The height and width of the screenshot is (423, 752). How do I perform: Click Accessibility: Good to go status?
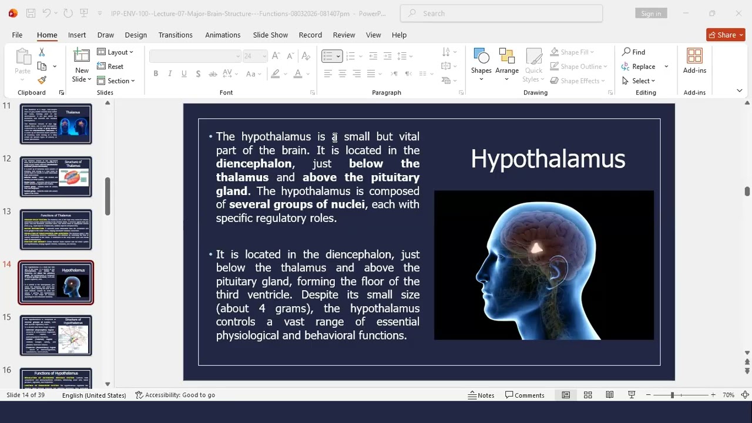[175, 395]
